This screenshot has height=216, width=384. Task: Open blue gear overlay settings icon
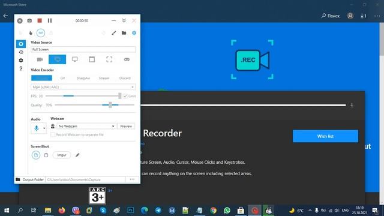point(134,33)
